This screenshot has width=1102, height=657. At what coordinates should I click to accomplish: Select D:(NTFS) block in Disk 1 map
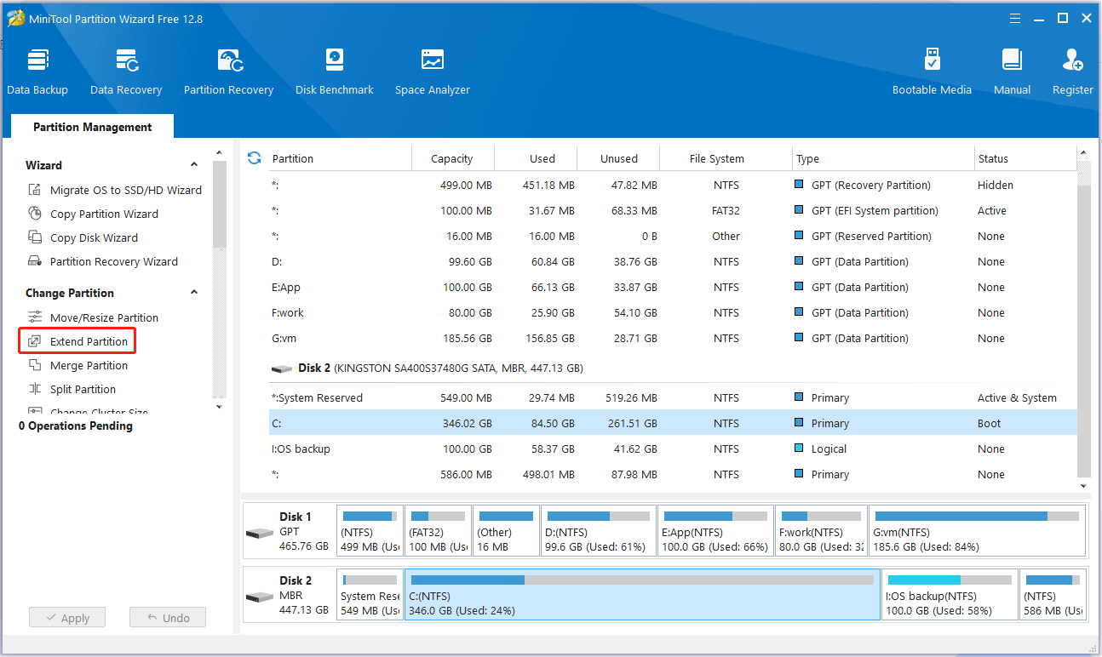click(598, 531)
